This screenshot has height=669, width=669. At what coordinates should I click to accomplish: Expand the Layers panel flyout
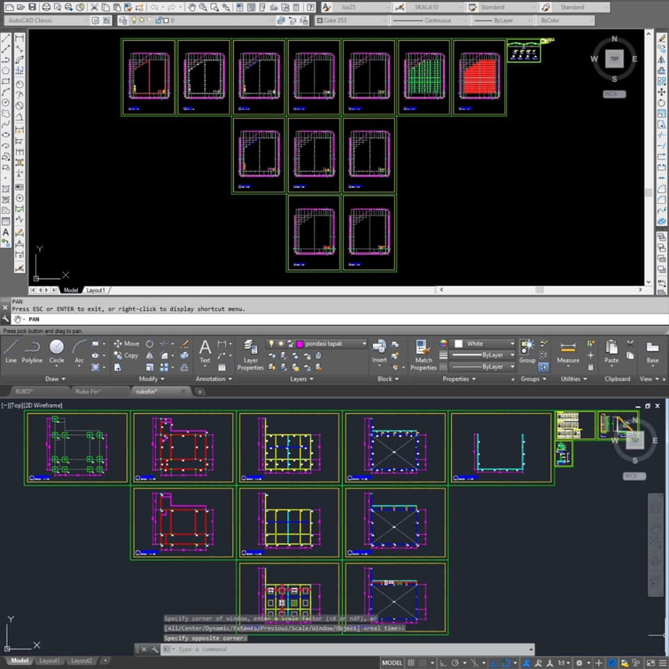(x=302, y=379)
